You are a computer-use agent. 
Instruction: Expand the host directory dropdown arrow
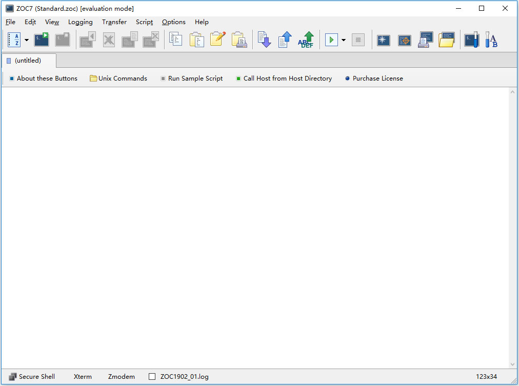coord(27,40)
